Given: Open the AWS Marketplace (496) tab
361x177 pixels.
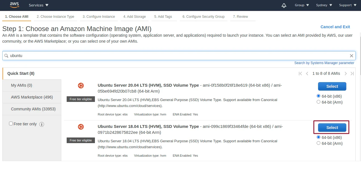Looking at the screenshot, I should coord(32,97).
